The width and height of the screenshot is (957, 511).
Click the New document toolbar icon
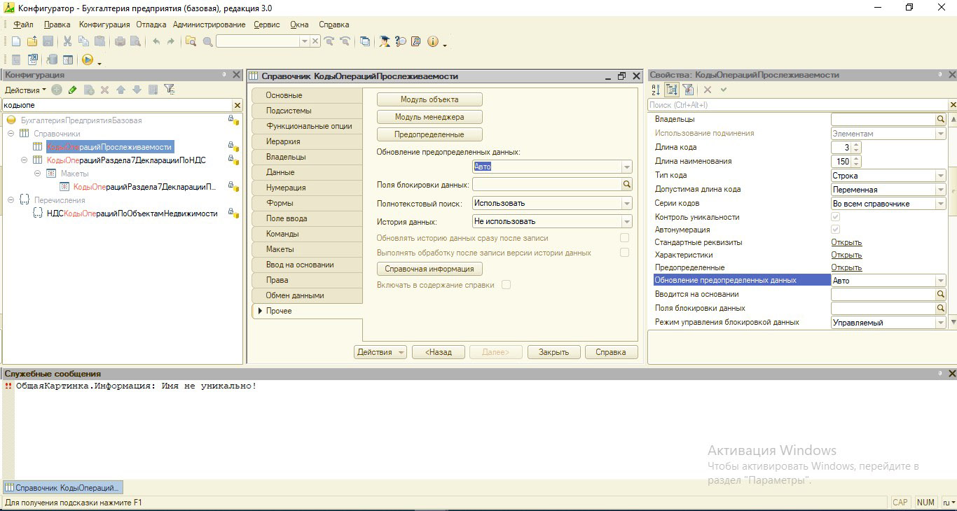16,42
